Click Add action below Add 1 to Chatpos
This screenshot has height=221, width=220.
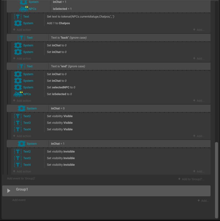[x=22, y=30]
